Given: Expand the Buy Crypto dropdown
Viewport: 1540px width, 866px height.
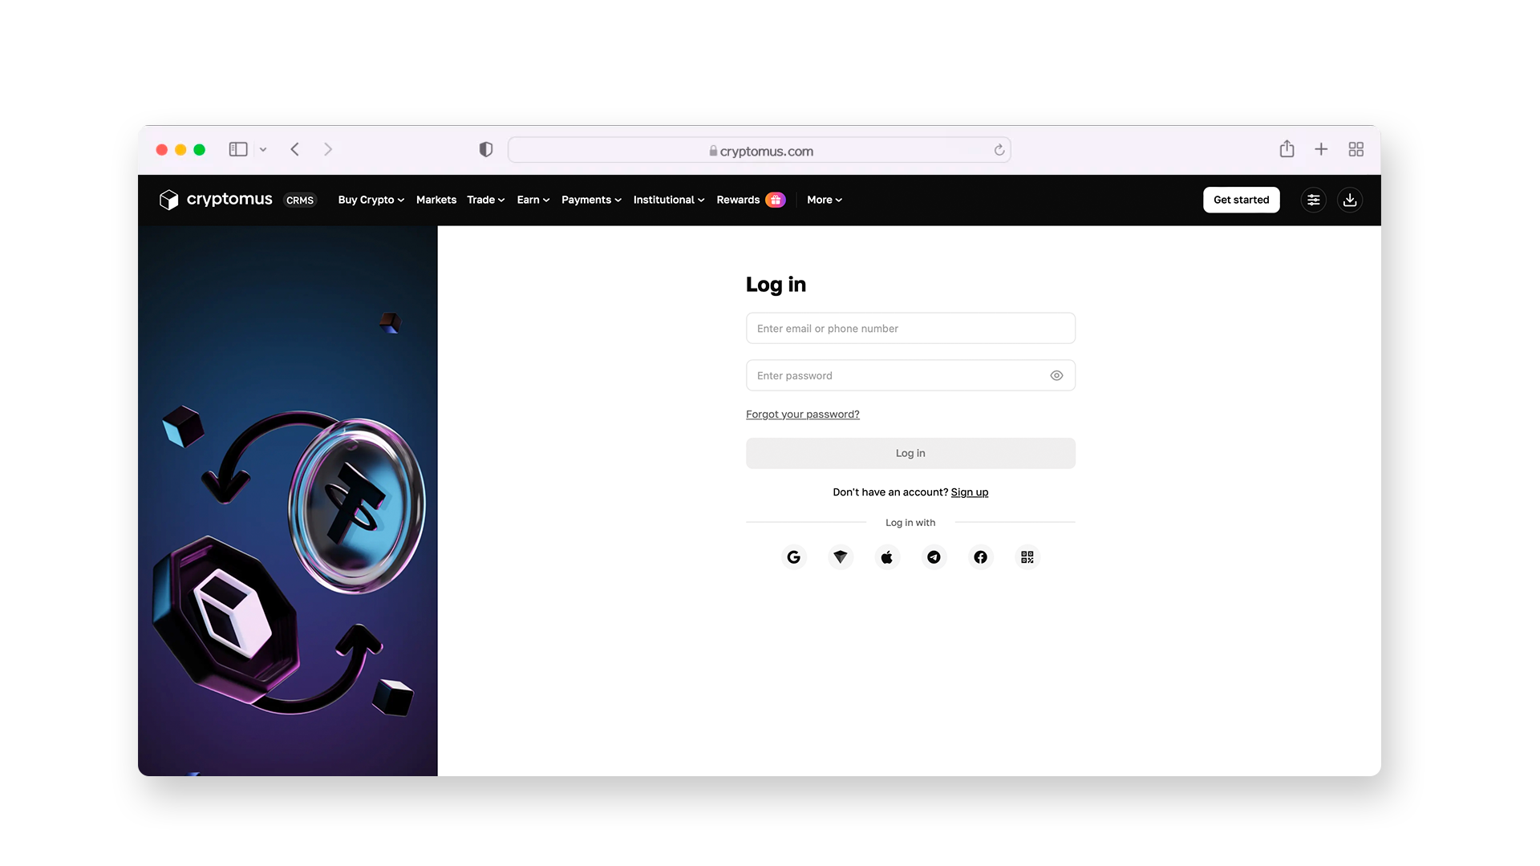Looking at the screenshot, I should click(371, 200).
